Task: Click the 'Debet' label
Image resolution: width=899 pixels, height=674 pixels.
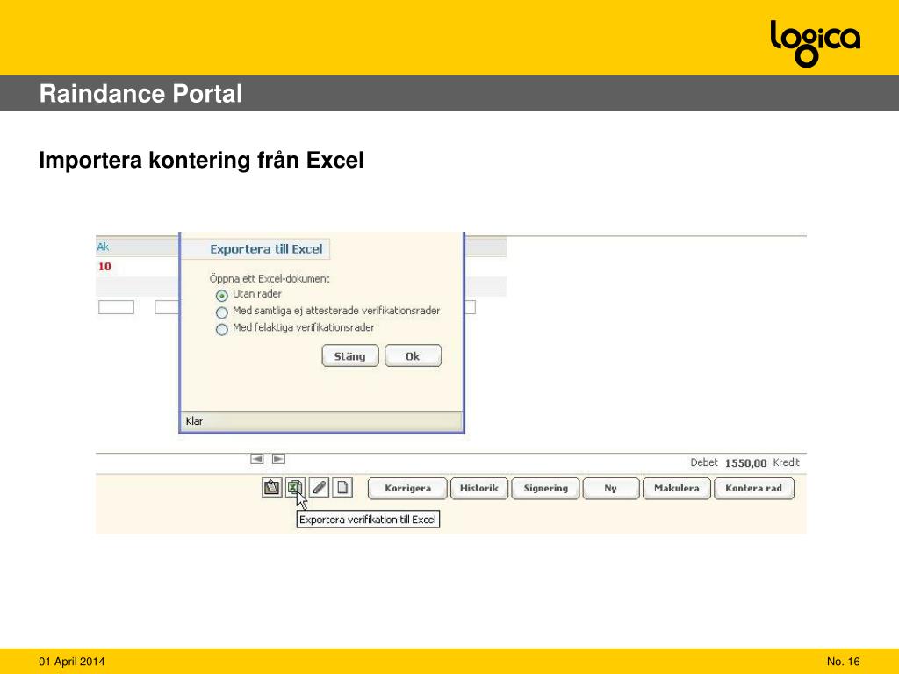Action: (x=704, y=462)
